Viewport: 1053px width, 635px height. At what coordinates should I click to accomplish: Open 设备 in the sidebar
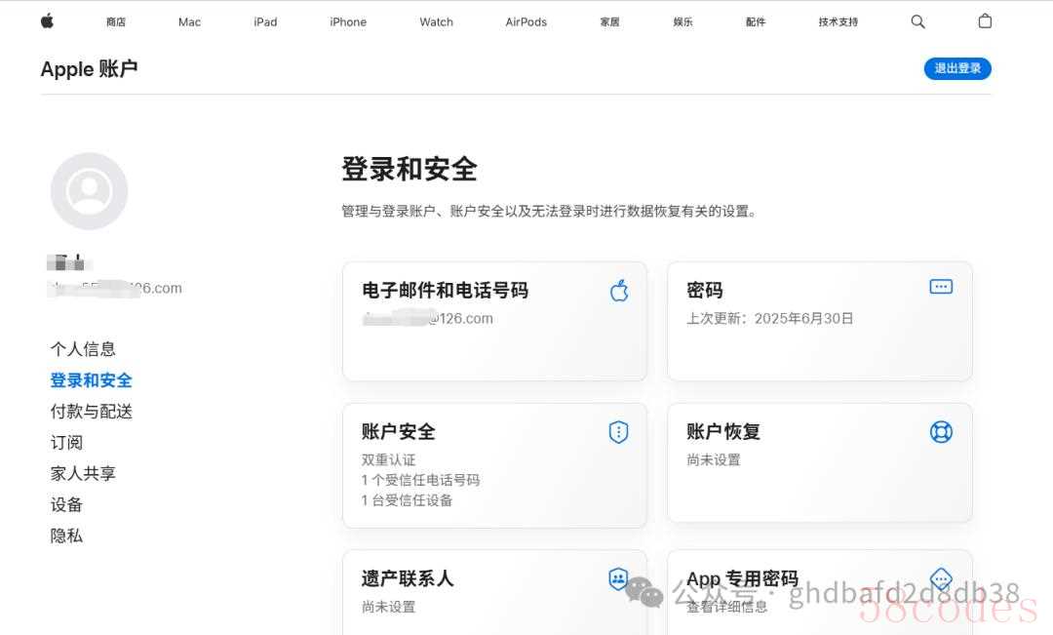[x=66, y=504]
